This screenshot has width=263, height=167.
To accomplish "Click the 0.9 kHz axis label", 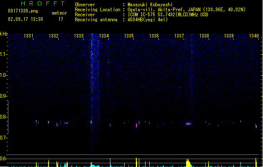I will 3,96.
